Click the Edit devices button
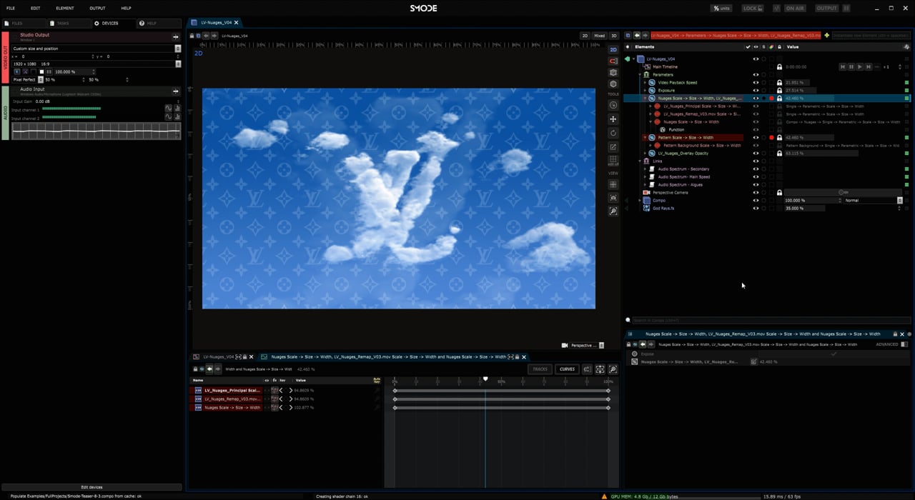The image size is (915, 500). pyautogui.click(x=91, y=487)
